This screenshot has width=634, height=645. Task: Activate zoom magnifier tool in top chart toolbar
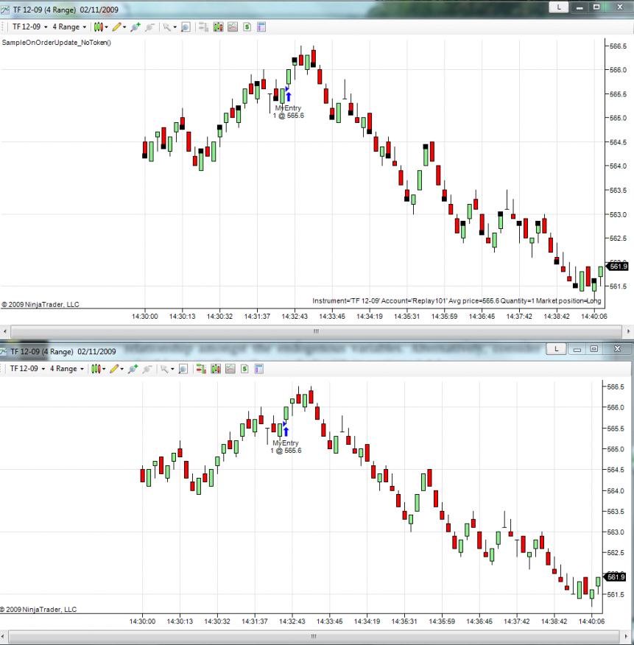(186, 27)
